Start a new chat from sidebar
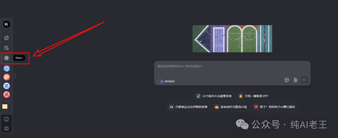Viewport: 338px width, 138px height. [7, 38]
